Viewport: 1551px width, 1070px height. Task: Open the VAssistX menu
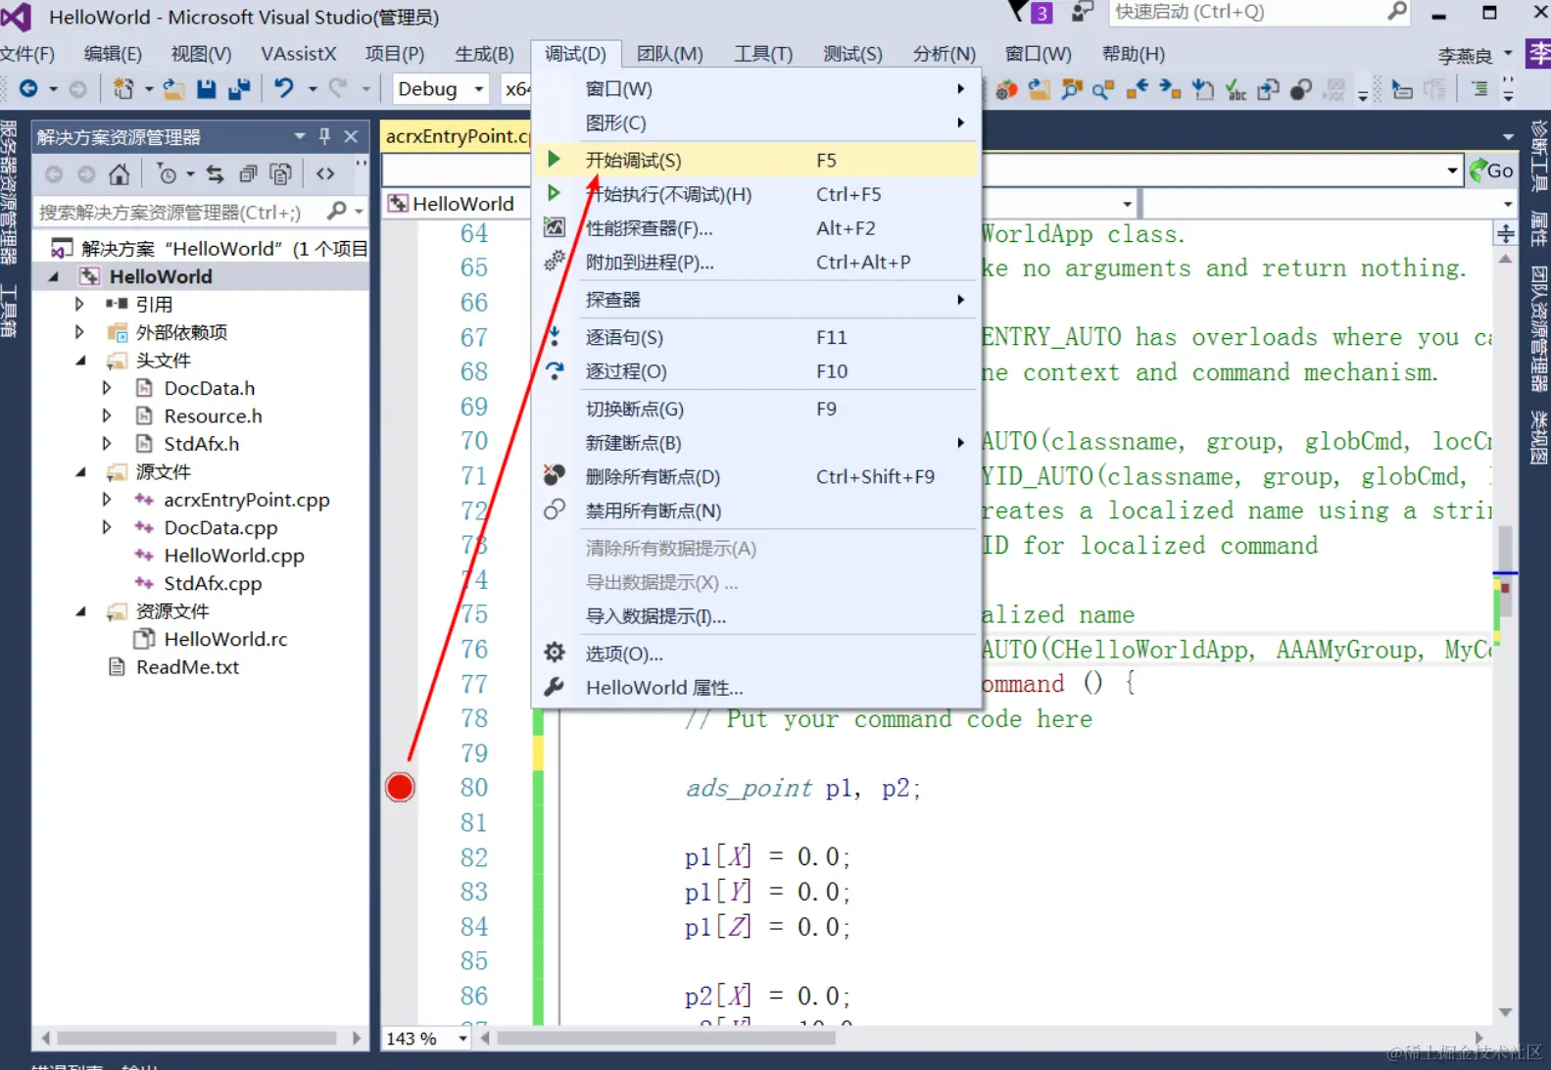298,54
